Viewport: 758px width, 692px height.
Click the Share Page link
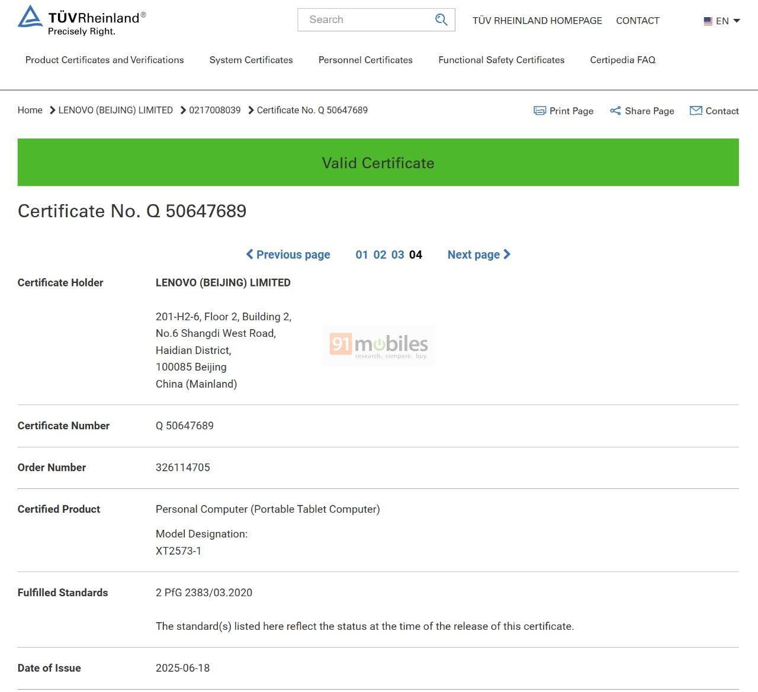click(x=643, y=111)
